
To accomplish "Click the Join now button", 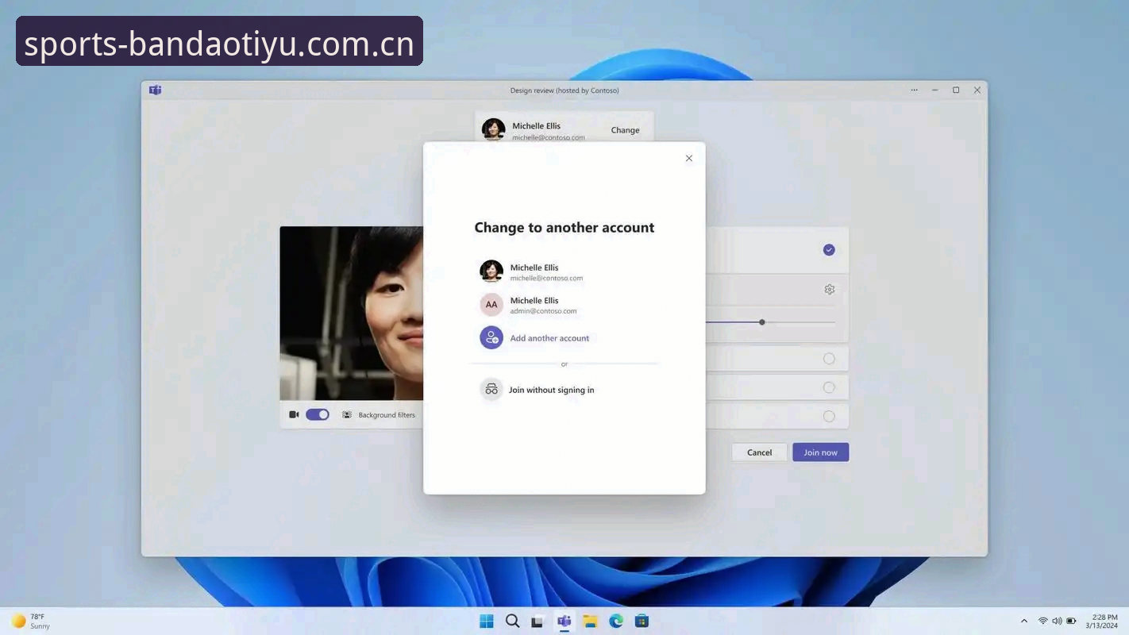I will click(x=820, y=452).
